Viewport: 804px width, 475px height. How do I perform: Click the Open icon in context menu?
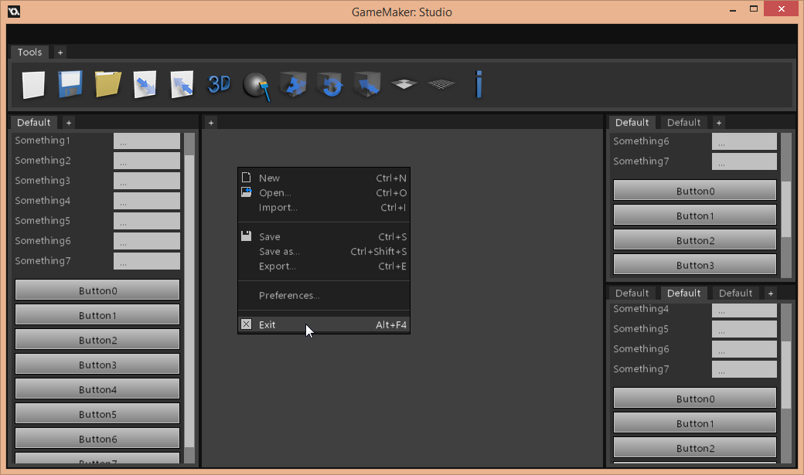click(x=246, y=192)
